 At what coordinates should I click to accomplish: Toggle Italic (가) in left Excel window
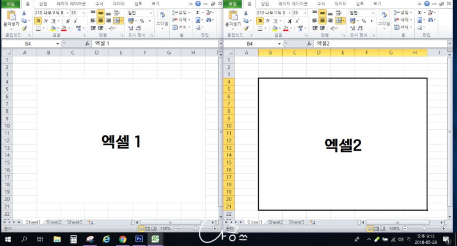coord(46,21)
